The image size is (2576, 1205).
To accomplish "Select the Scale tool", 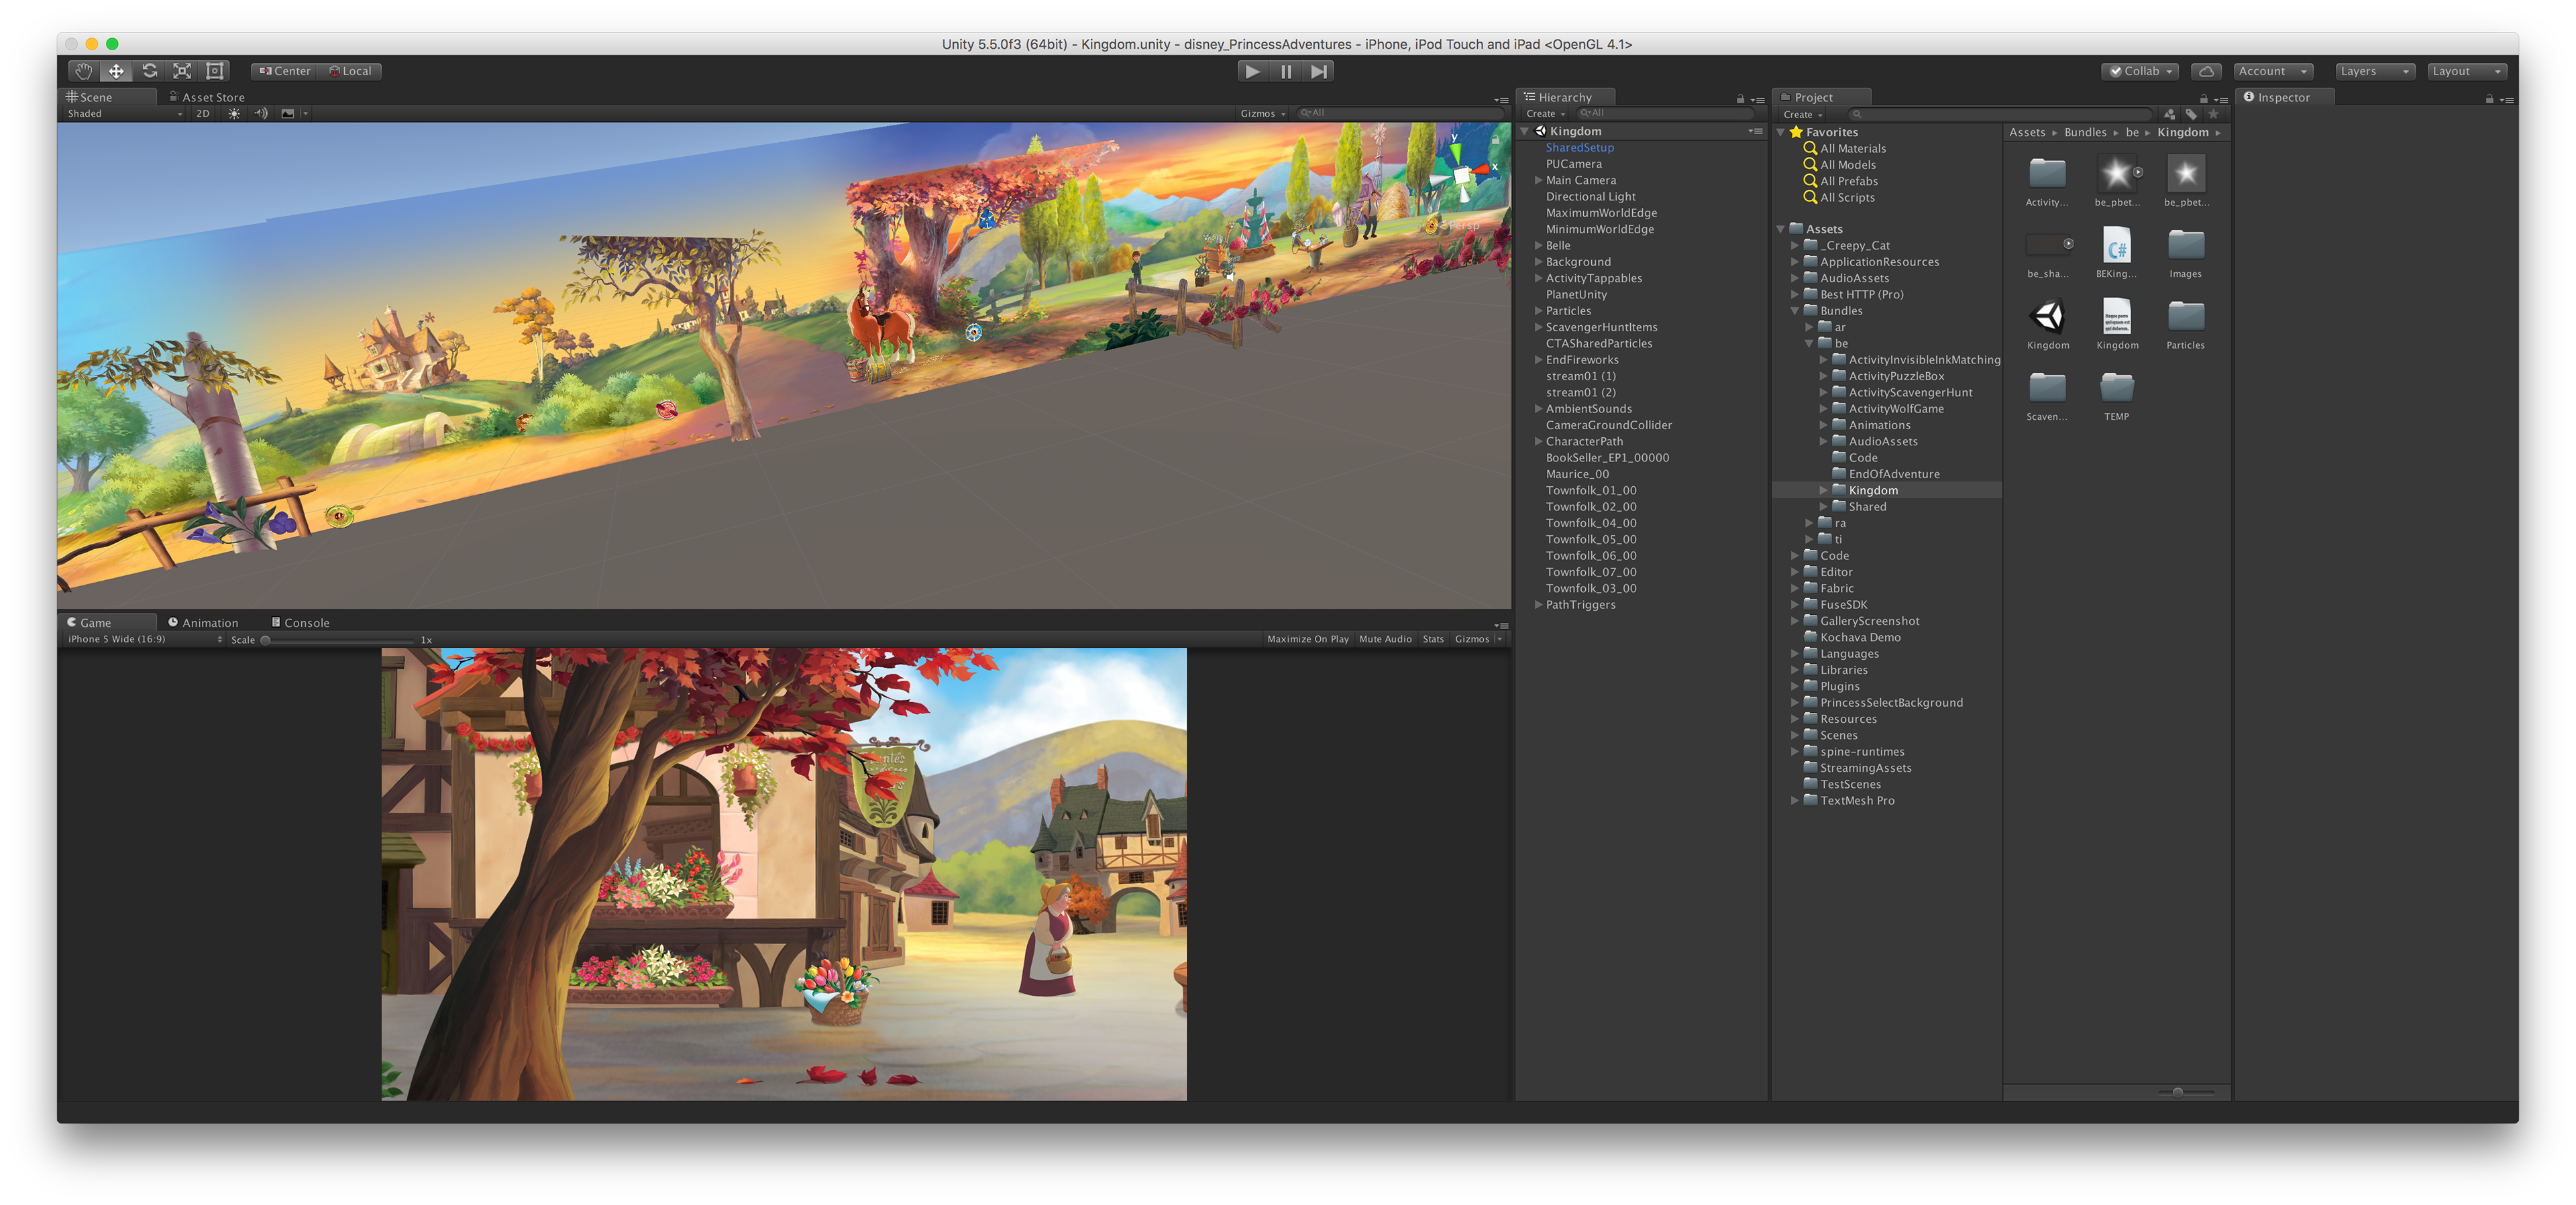I will click(182, 71).
